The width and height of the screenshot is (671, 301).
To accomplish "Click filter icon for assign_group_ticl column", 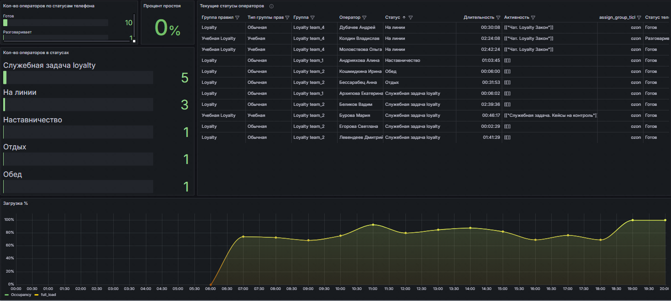I will [x=639, y=17].
